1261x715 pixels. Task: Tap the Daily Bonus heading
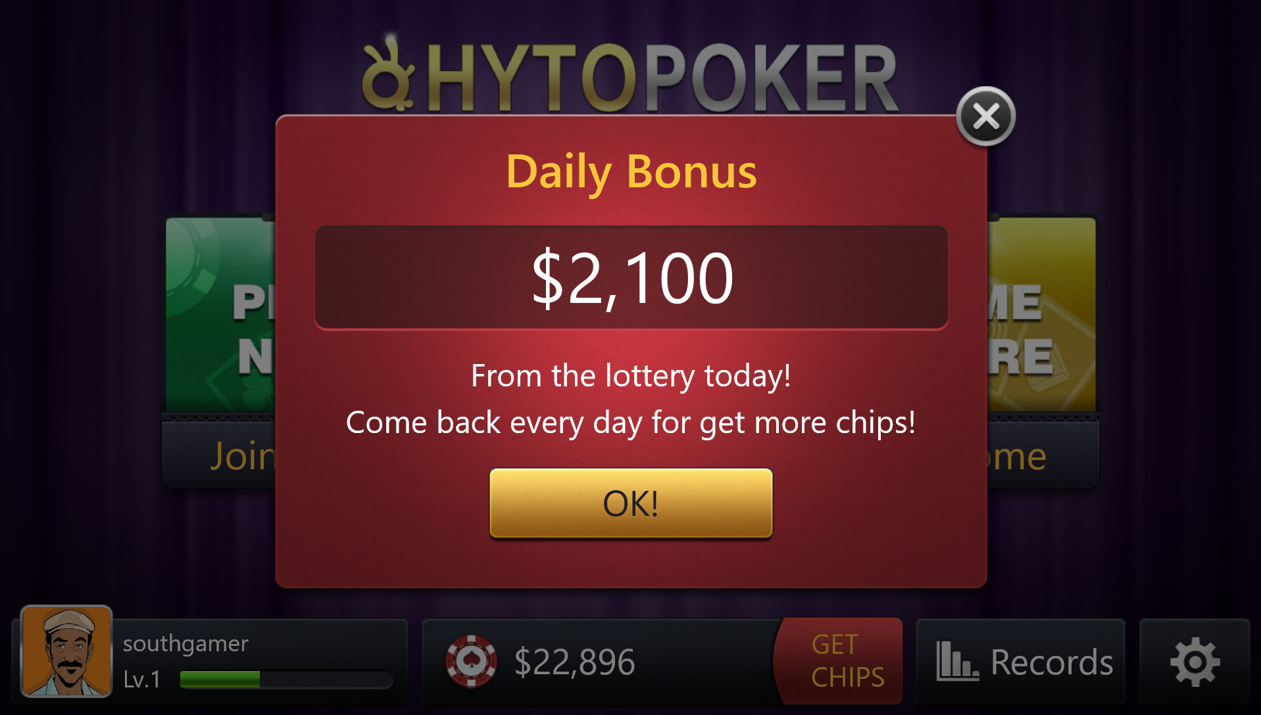point(631,172)
